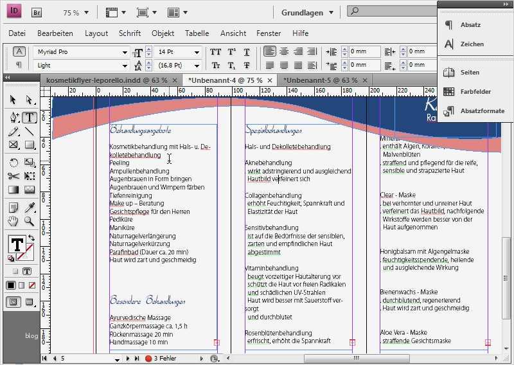
Task: Select the Eyedropper tool
Action: coord(30,208)
